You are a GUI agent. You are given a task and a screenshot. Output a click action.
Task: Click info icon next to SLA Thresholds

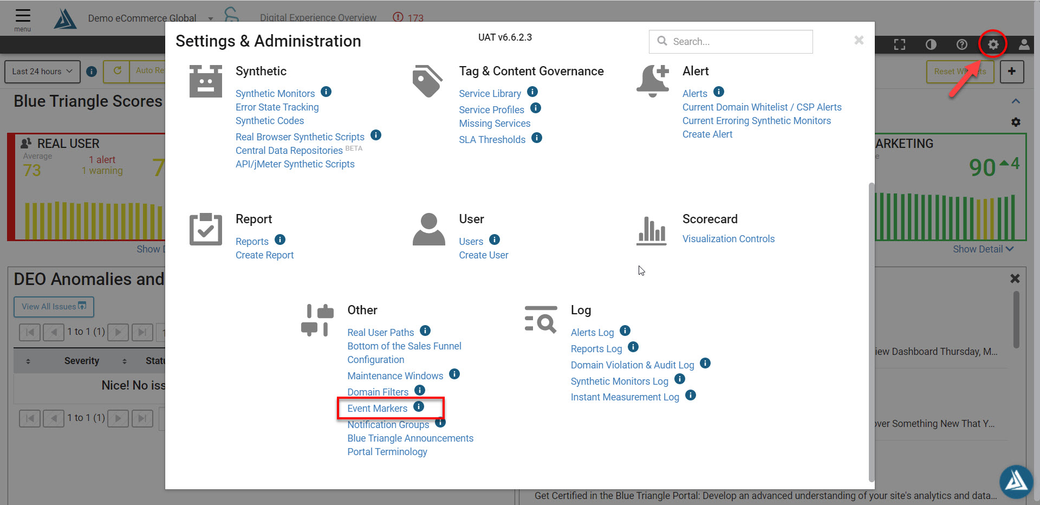[537, 138]
